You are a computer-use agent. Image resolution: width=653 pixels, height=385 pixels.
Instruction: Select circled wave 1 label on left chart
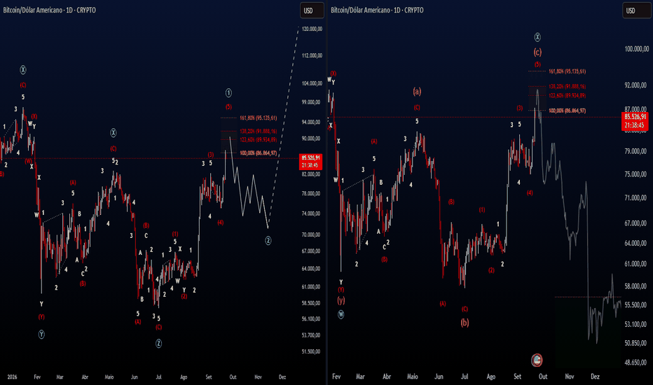[228, 93]
